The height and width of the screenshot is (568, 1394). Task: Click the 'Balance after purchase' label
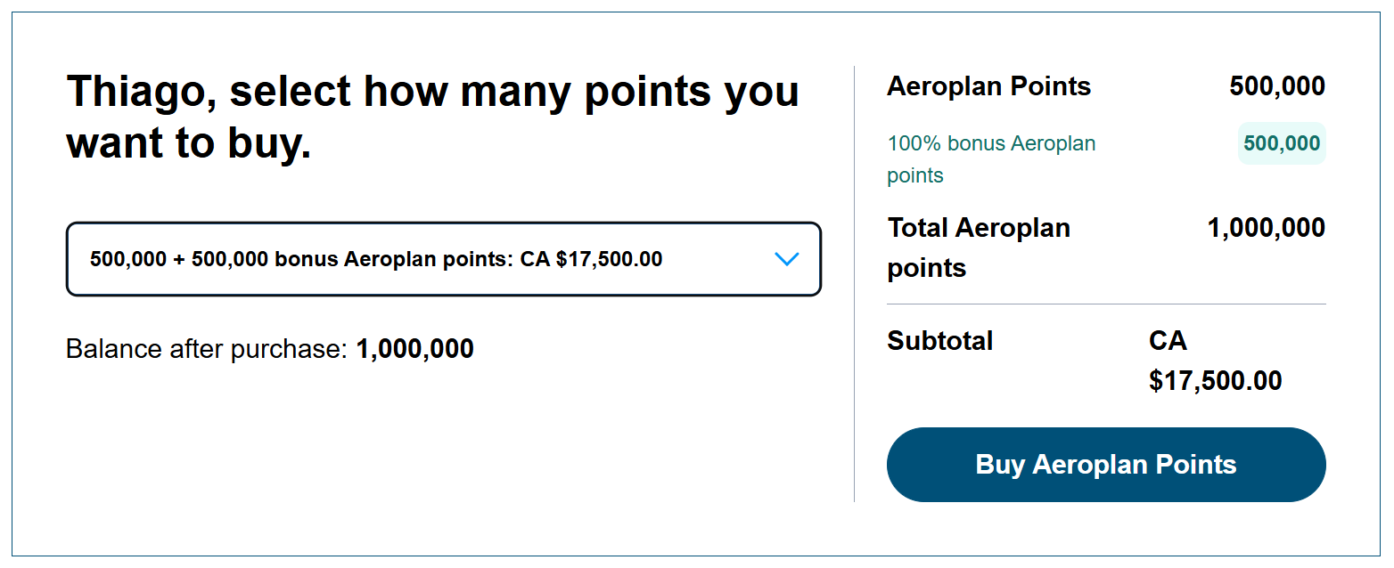click(206, 349)
